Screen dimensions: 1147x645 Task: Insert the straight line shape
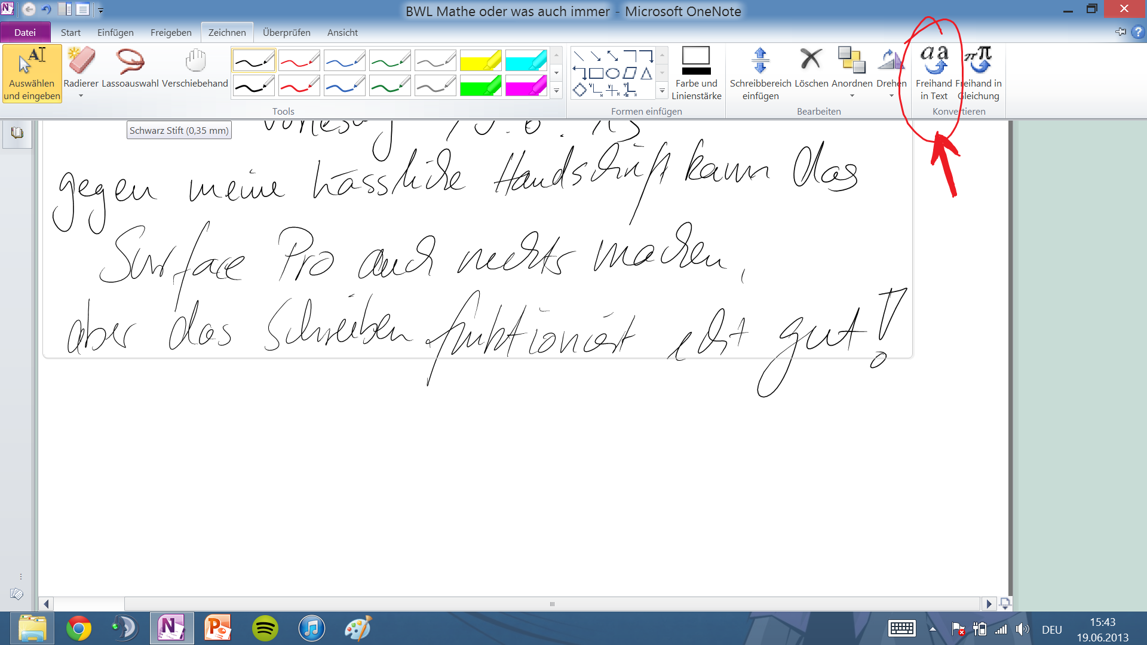(579, 56)
